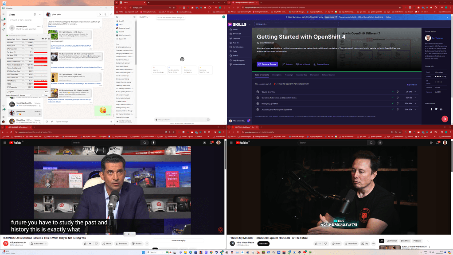This screenshot has width=453, height=255.
Task: Like the Elon Musk mission video
Action: [x=318, y=243]
